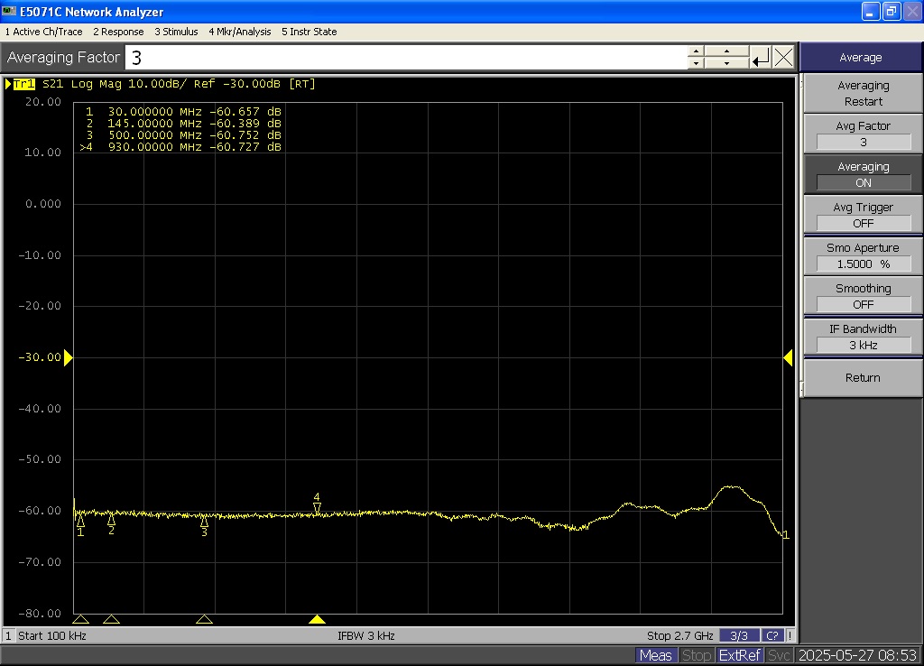Click the large step-up arrow in entry bar
924x666 pixels.
[726, 51]
